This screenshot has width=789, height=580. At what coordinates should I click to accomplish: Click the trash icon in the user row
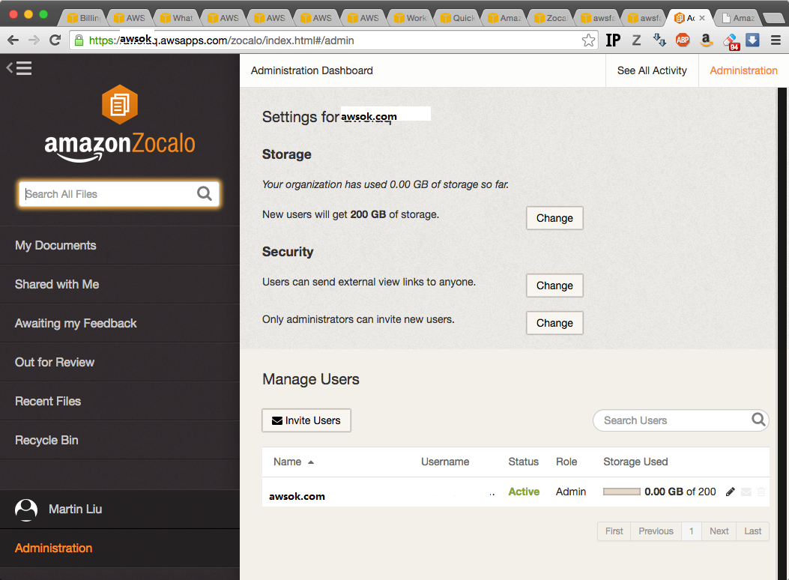[x=761, y=492]
